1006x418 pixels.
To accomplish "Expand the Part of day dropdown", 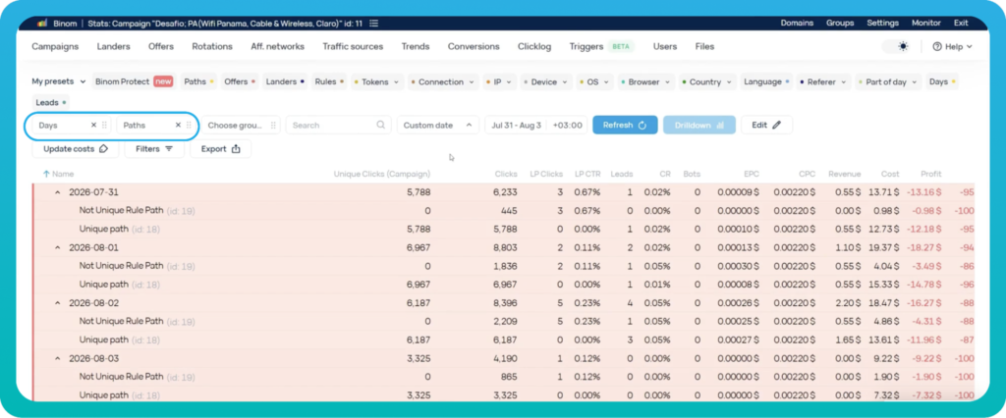I will point(888,81).
